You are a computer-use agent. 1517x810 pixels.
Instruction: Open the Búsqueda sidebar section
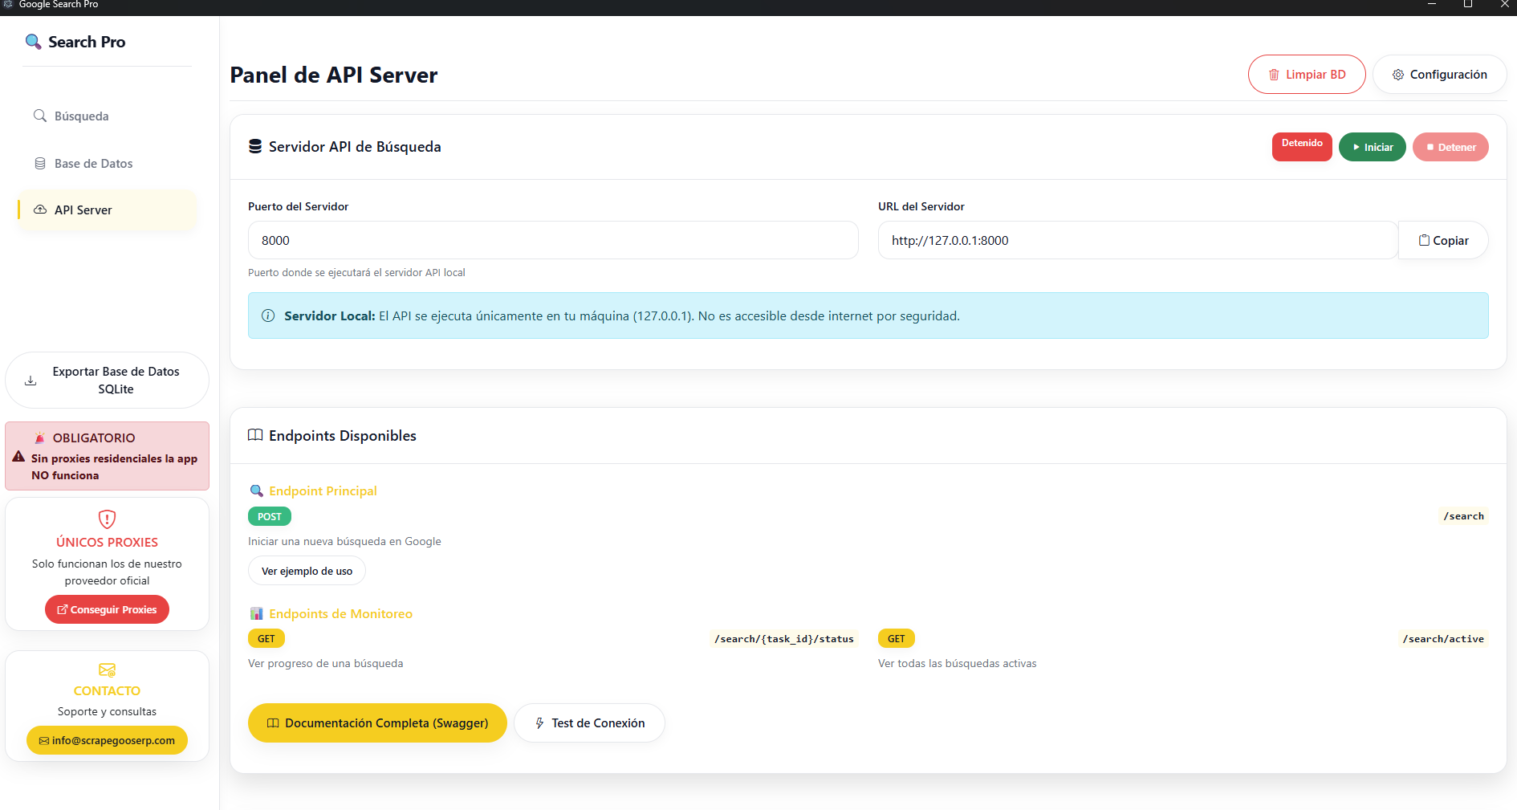click(81, 116)
